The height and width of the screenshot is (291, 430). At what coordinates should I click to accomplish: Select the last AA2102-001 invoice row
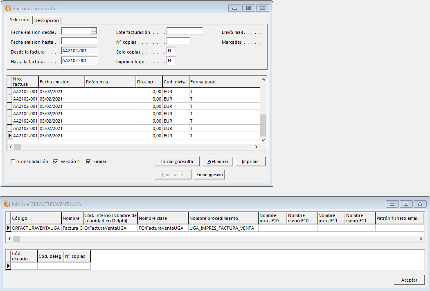(25, 136)
